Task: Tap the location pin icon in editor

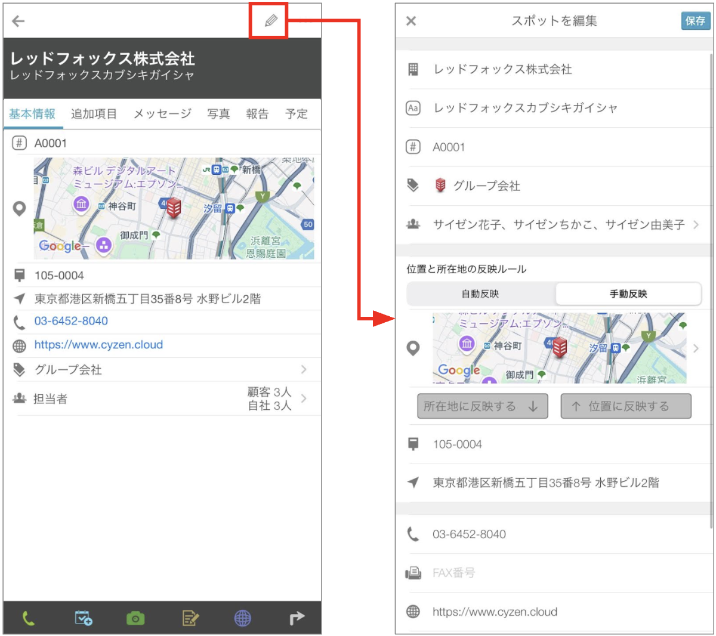Action: pyautogui.click(x=413, y=348)
